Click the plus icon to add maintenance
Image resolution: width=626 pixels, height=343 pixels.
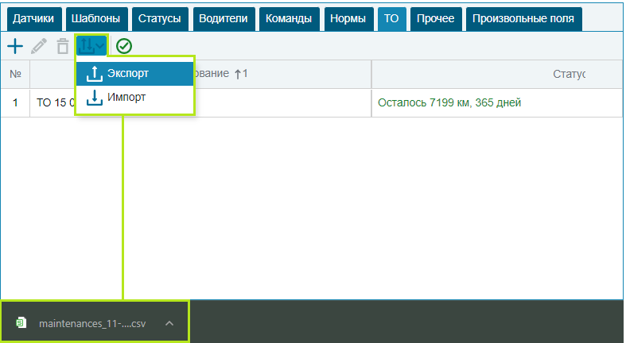tap(15, 47)
